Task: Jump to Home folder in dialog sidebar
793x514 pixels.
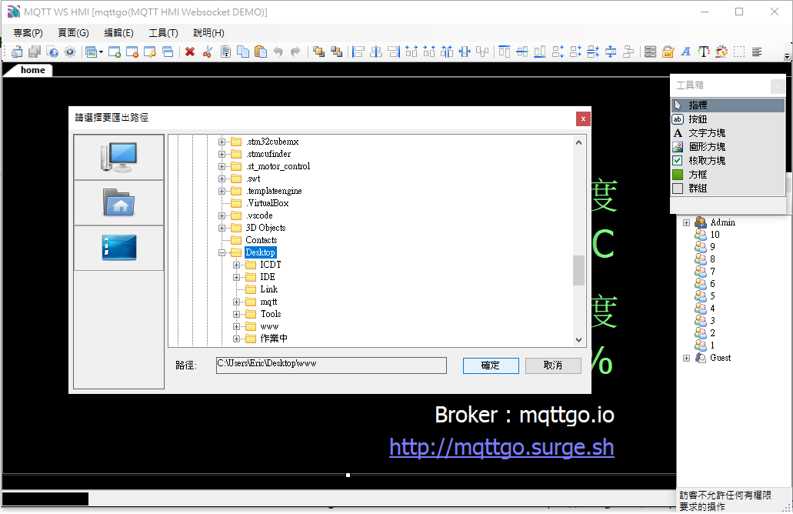Action: [x=119, y=203]
